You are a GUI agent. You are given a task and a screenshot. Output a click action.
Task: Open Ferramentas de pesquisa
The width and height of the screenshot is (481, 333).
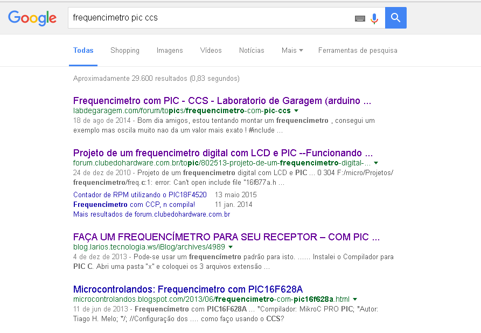click(358, 50)
